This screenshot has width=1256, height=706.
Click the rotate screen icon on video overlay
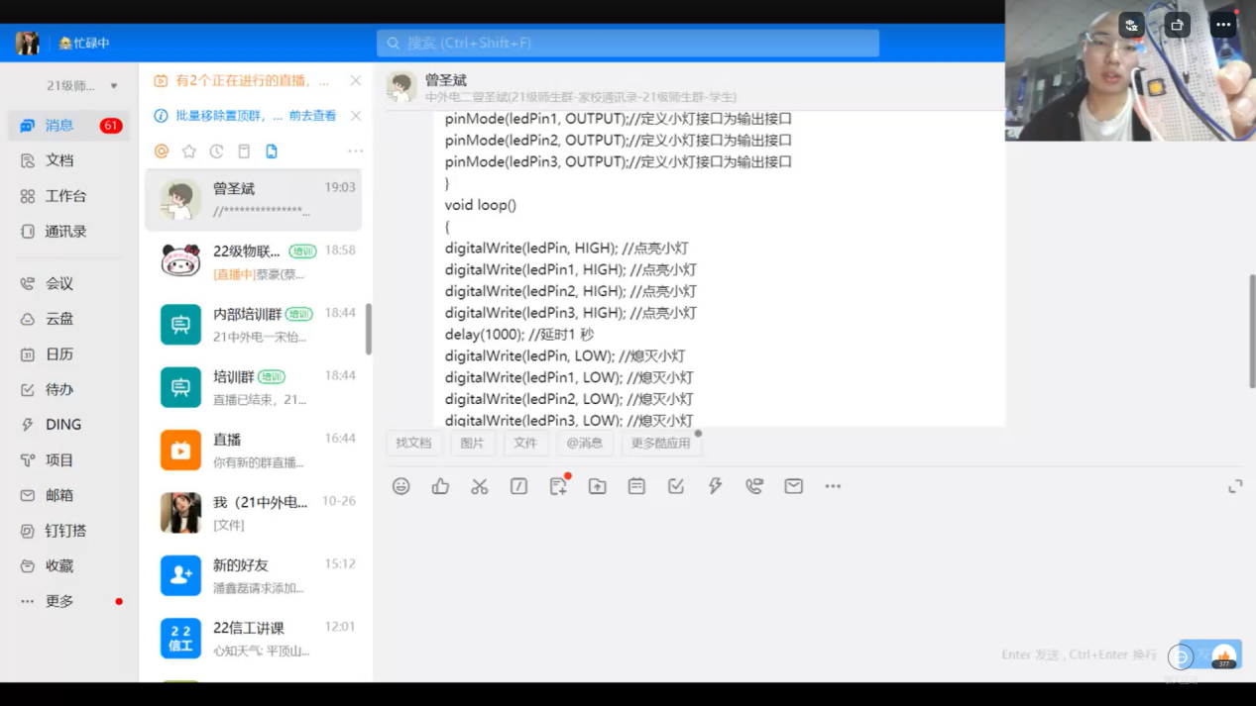click(1177, 26)
